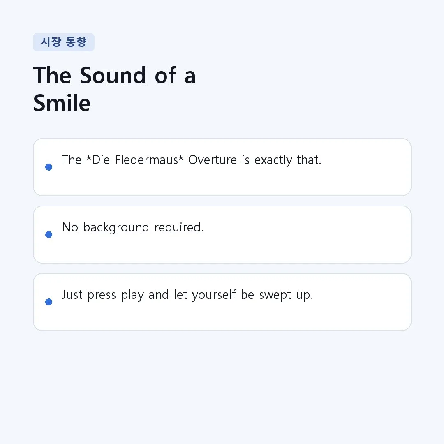Open the Just press play card
Screen dimensions: 444x444
coord(222,302)
